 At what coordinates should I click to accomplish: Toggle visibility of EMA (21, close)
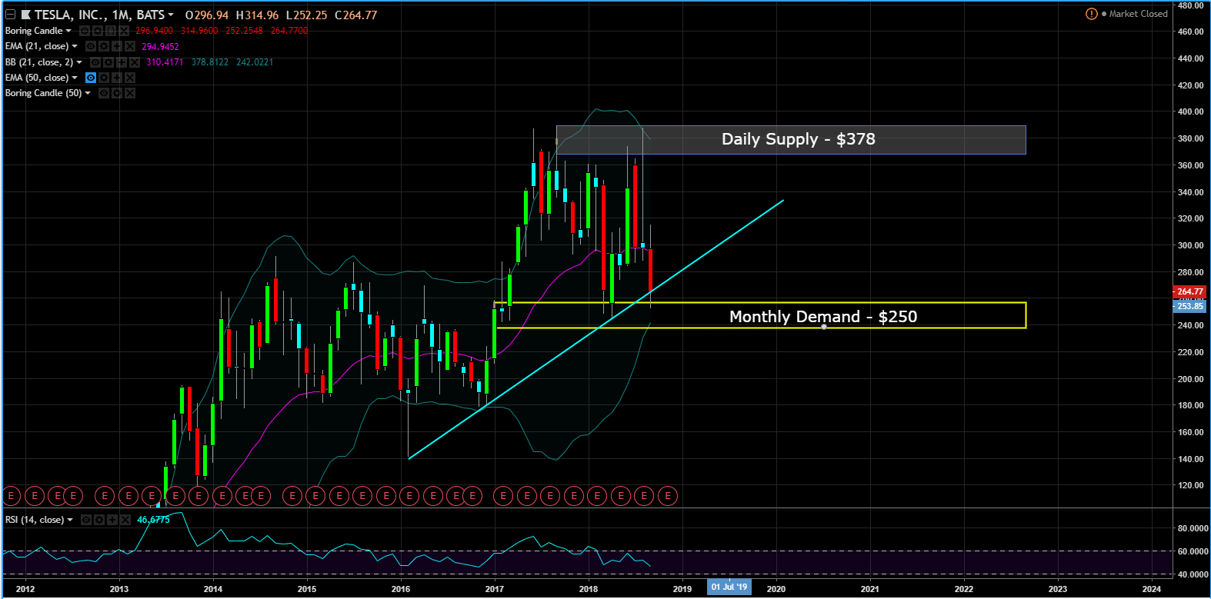[91, 46]
